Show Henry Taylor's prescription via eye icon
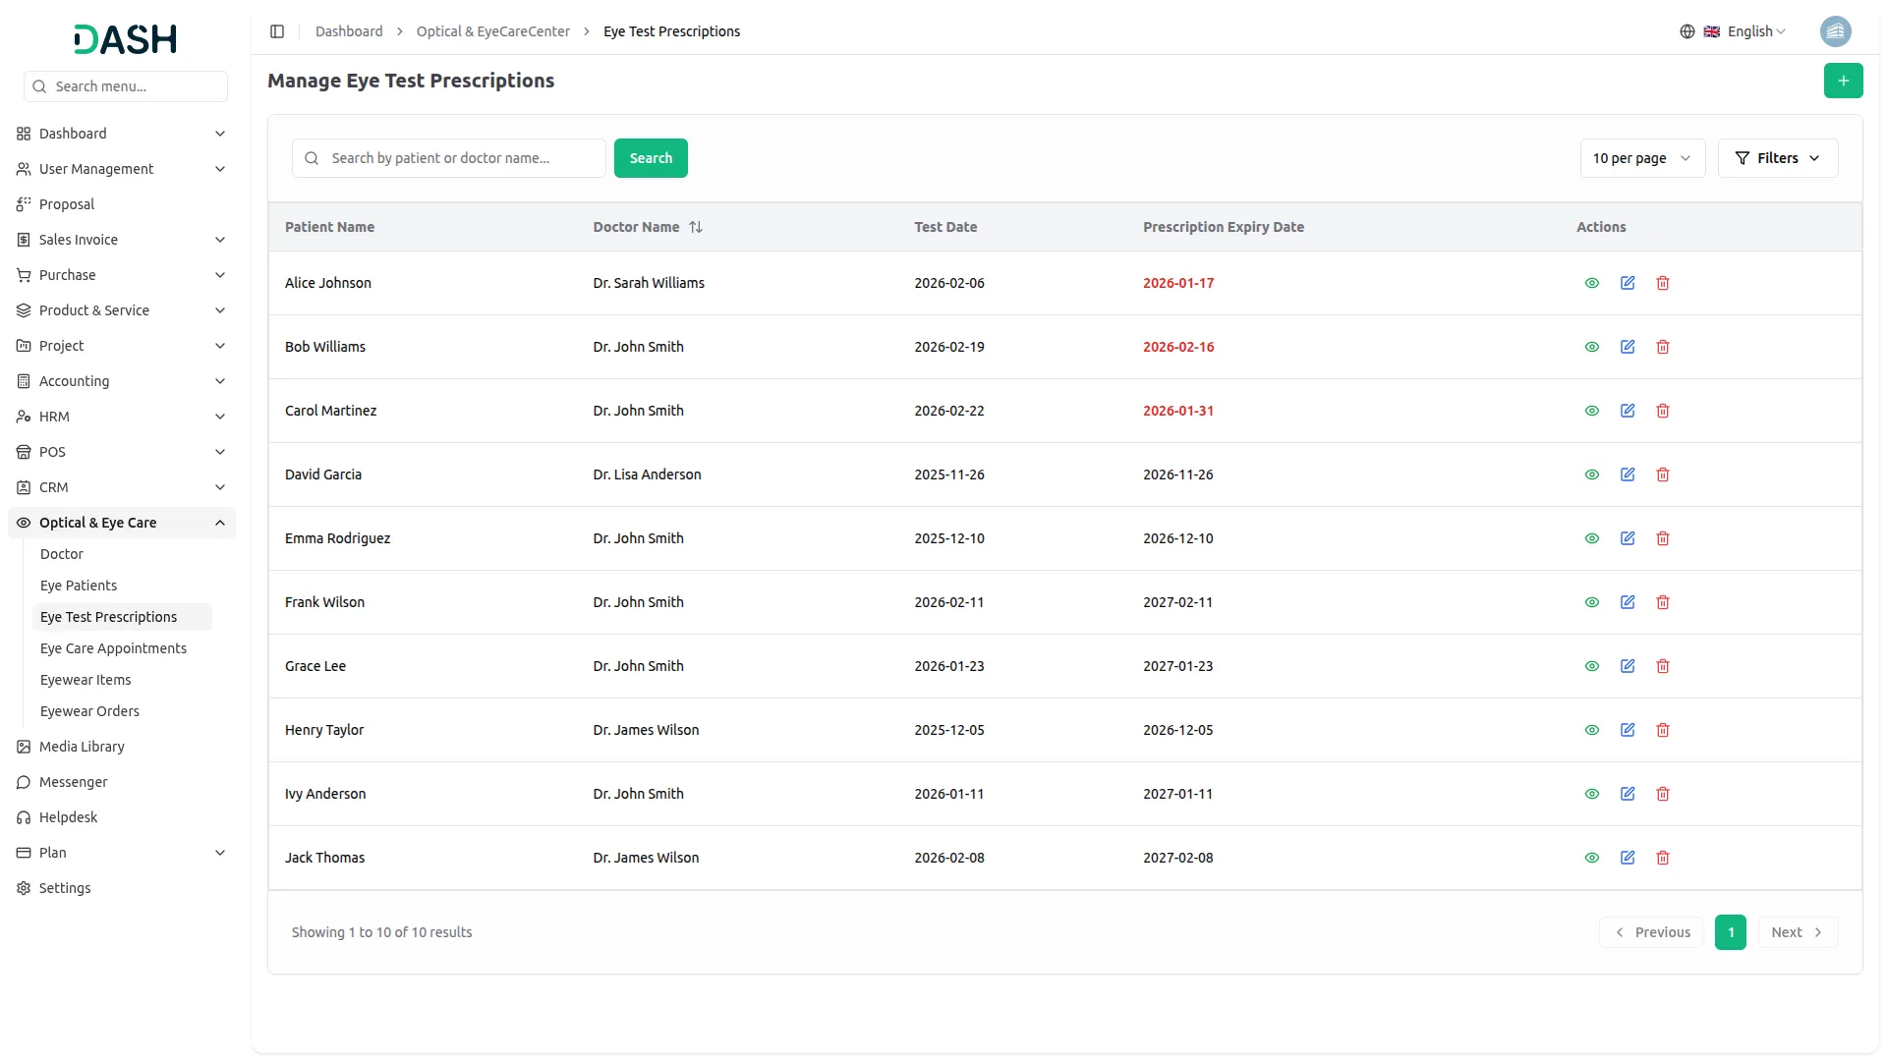Screen dimensions: 1887x1061 1592,730
